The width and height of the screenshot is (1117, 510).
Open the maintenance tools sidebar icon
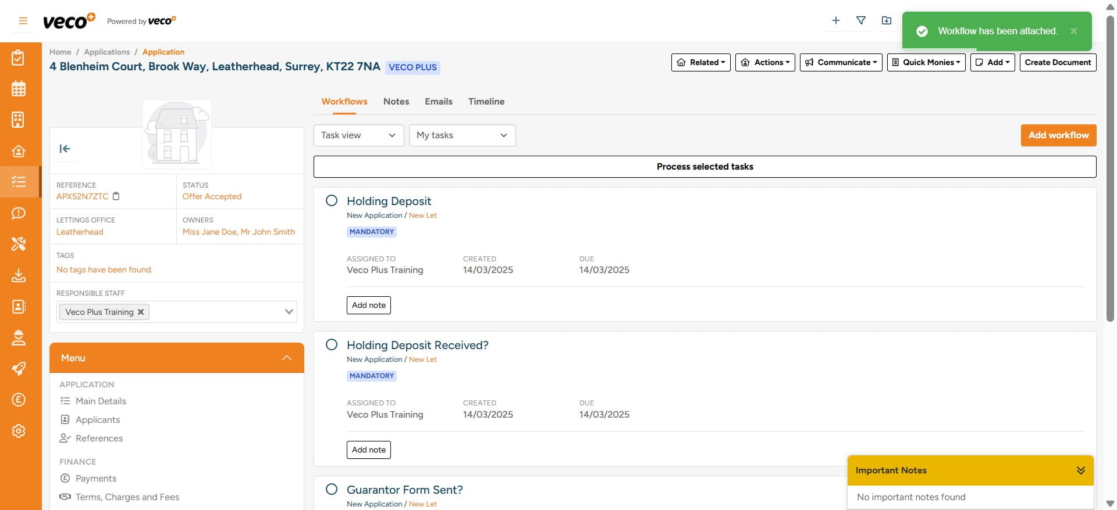click(19, 244)
